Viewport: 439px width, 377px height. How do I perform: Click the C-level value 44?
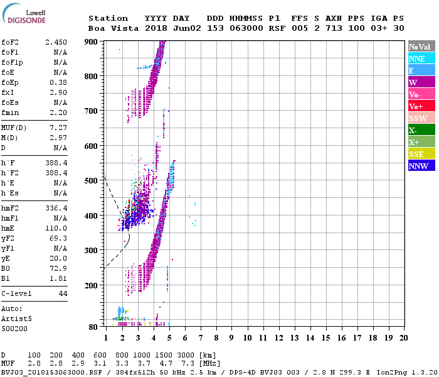tap(63, 293)
